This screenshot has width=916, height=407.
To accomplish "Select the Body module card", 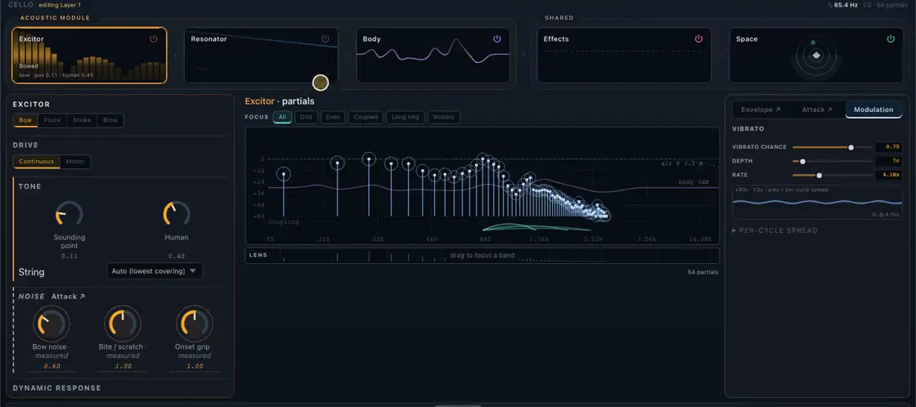I will coord(433,56).
